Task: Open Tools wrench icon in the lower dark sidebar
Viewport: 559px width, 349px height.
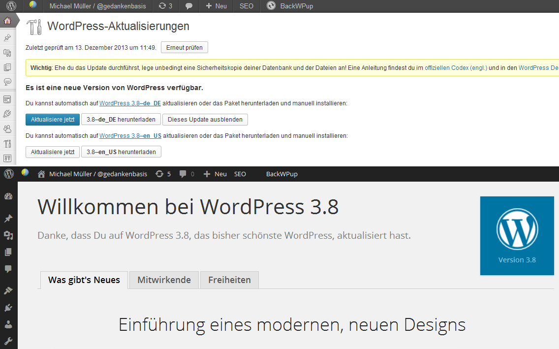Action: tap(8, 341)
